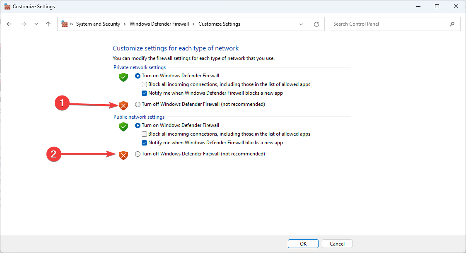Click the red shield icon under Public network

(x=123, y=155)
